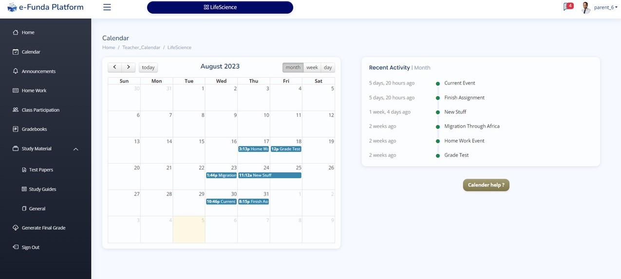Open the 8:15p Finish Assignment event

253,202
